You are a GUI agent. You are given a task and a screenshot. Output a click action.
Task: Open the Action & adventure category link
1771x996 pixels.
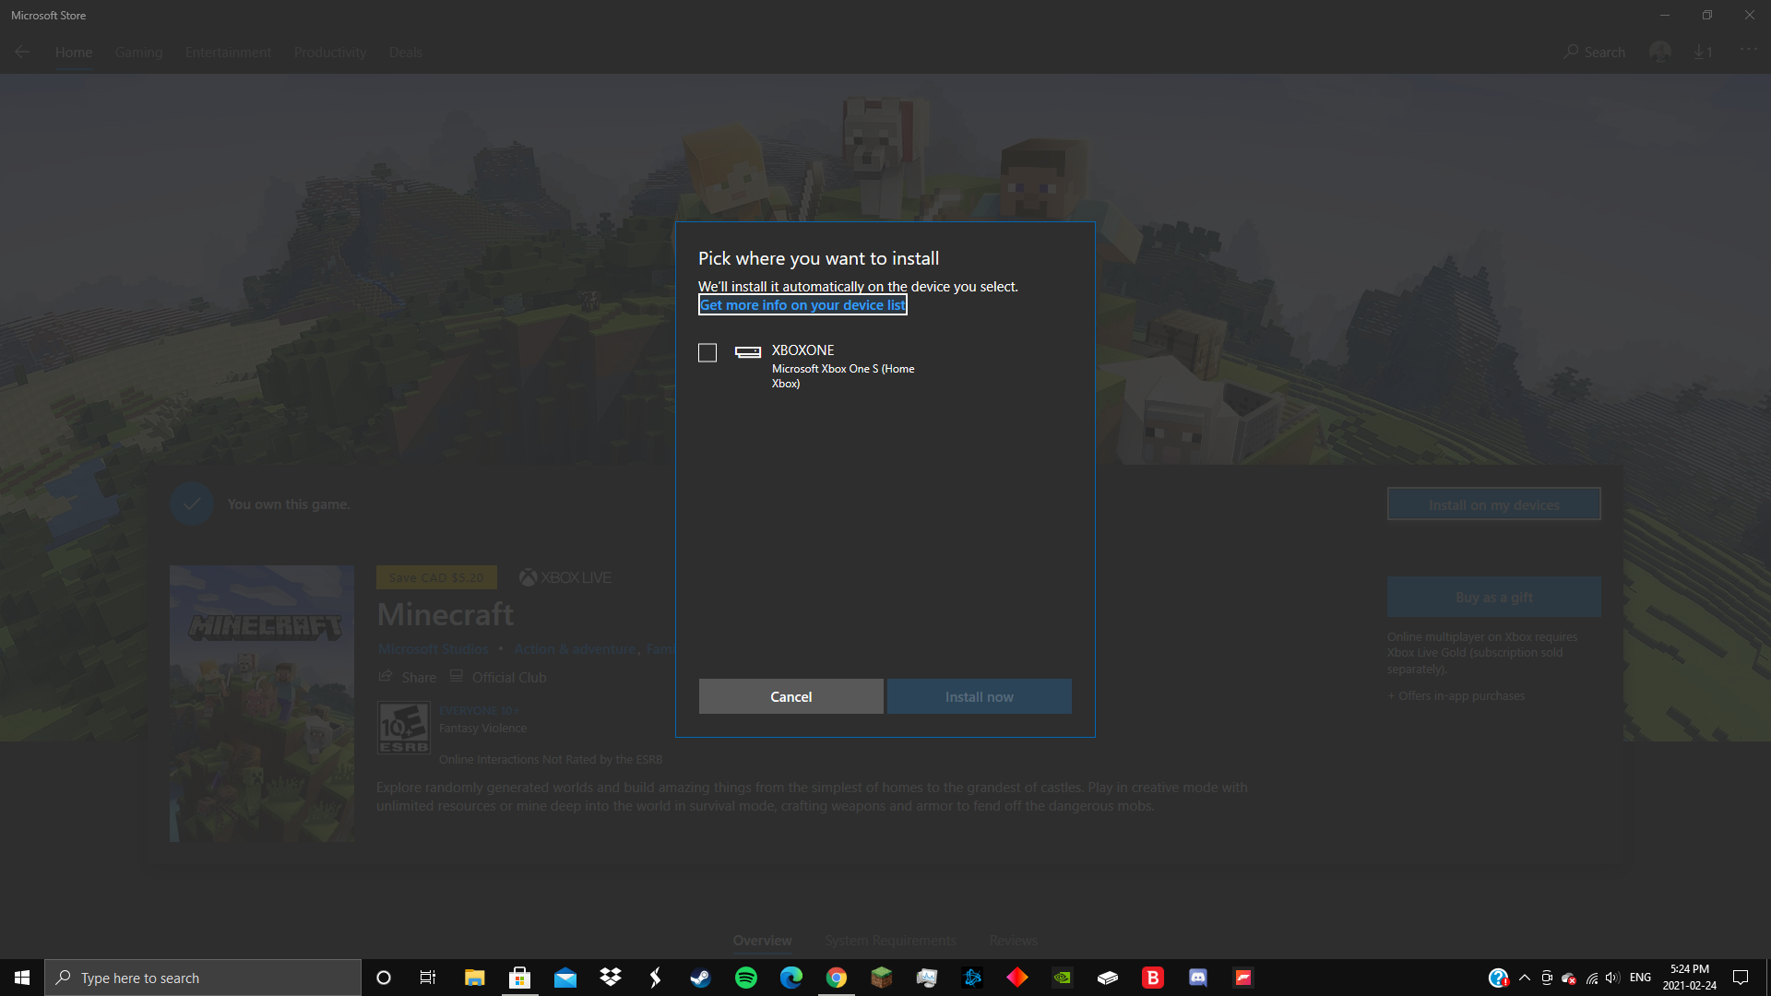point(575,649)
